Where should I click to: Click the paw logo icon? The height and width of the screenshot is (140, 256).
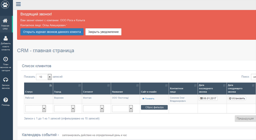click(5, 4)
